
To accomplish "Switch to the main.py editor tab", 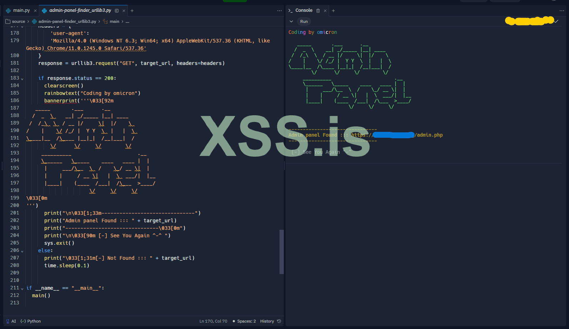I will (x=18, y=11).
